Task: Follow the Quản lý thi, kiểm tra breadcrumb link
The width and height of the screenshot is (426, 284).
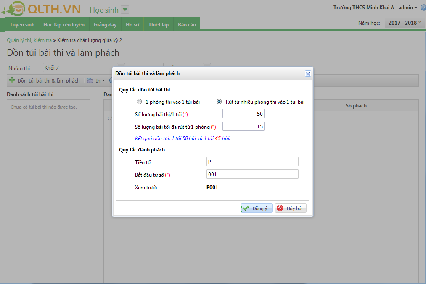Action: pos(29,40)
